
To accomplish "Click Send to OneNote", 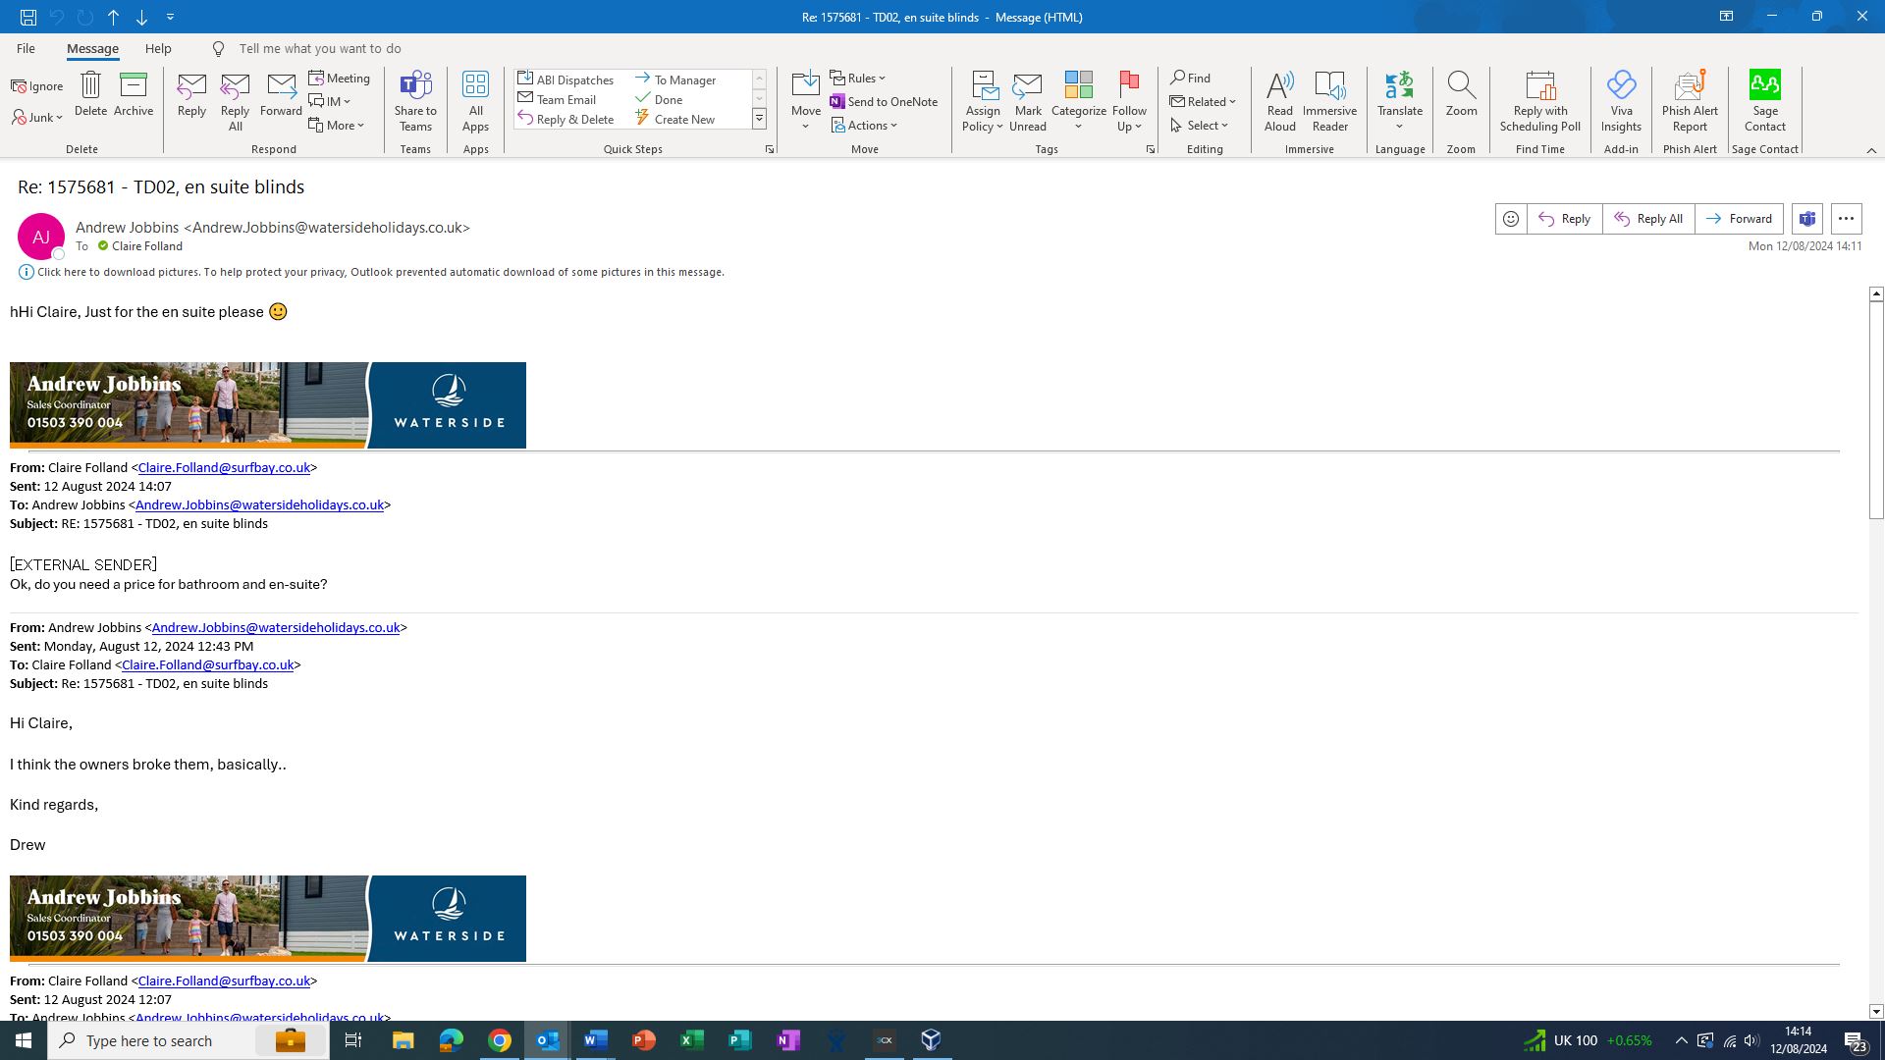I will [883, 102].
